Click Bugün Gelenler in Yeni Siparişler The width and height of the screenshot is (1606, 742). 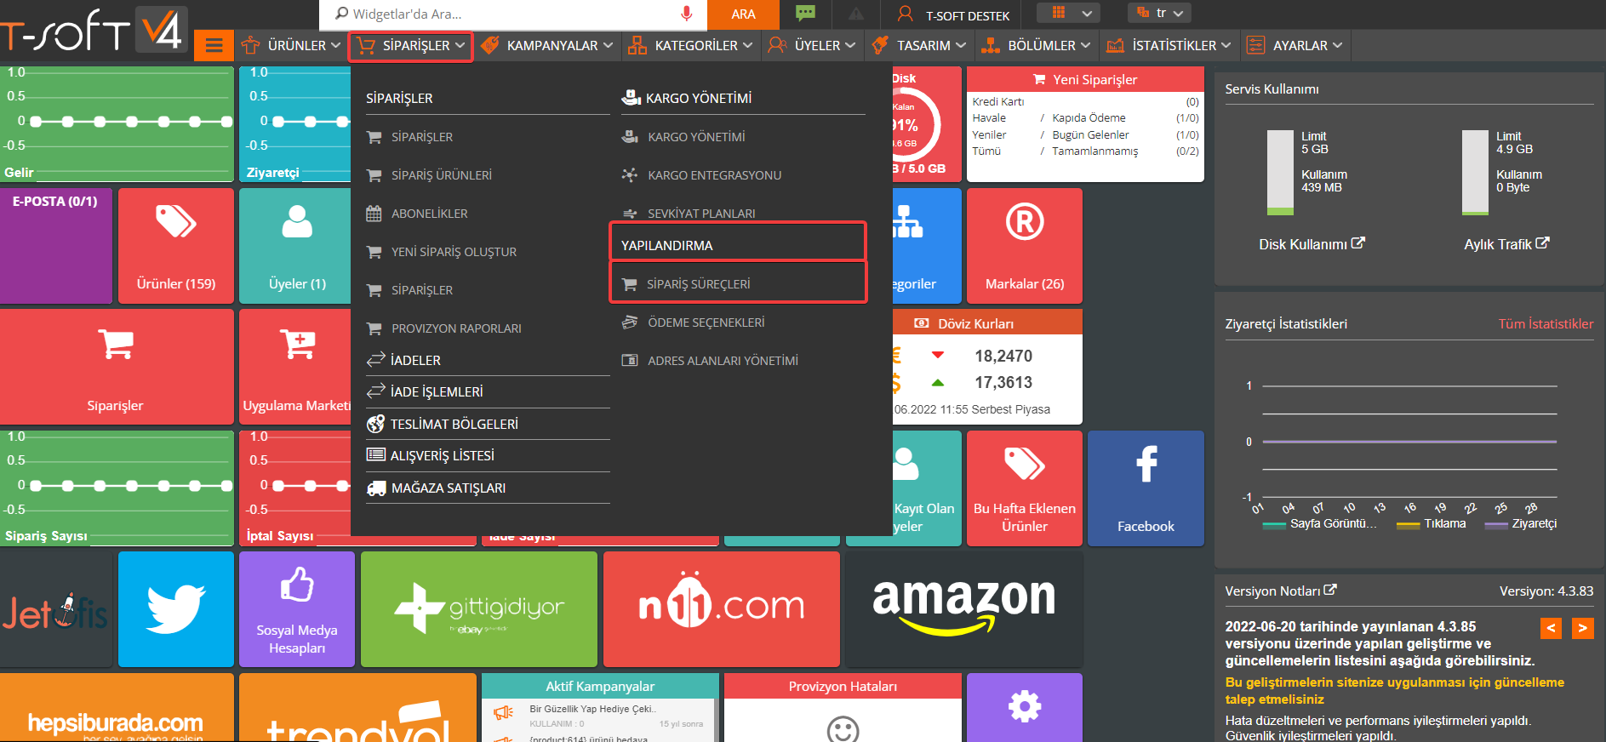tap(1090, 135)
